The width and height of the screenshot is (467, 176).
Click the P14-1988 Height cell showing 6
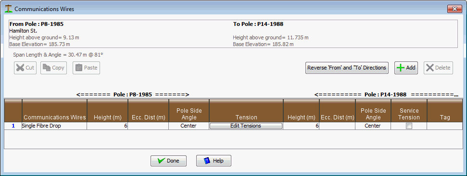[x=301, y=126]
